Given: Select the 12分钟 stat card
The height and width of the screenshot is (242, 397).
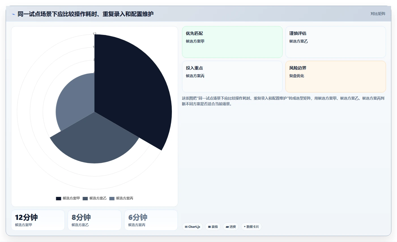Looking at the screenshot, I should click(x=38, y=220).
